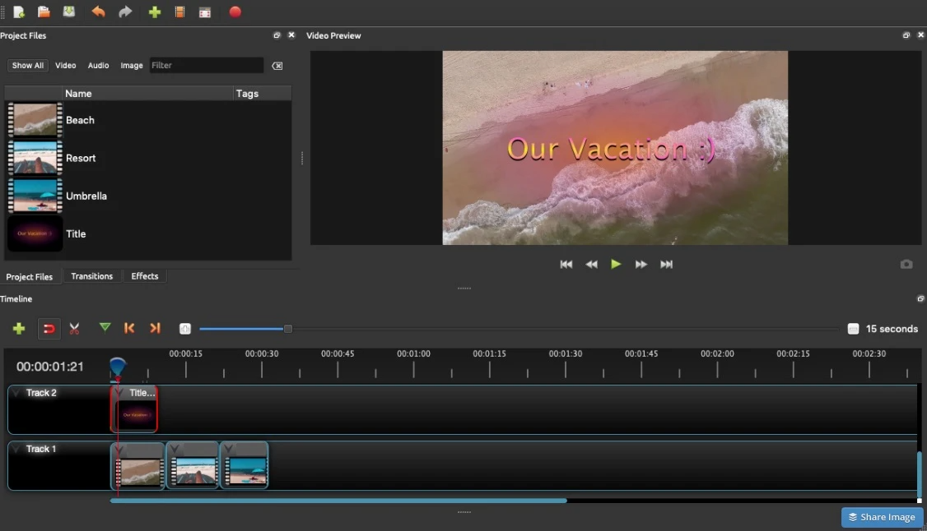Toggle timeline snapping with the magnet icon

pos(49,329)
